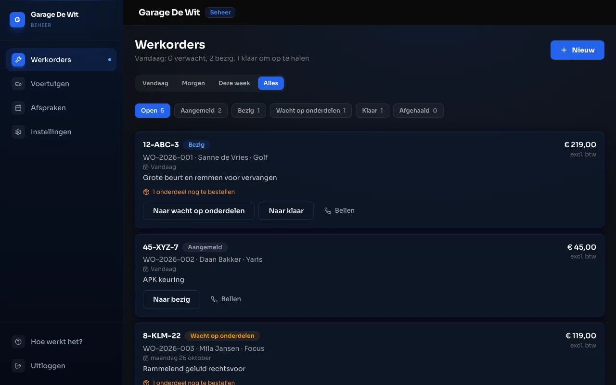Viewport: 616px width, 385px height.
Task: Create a new werkorder with Nieuw
Action: [577, 50]
